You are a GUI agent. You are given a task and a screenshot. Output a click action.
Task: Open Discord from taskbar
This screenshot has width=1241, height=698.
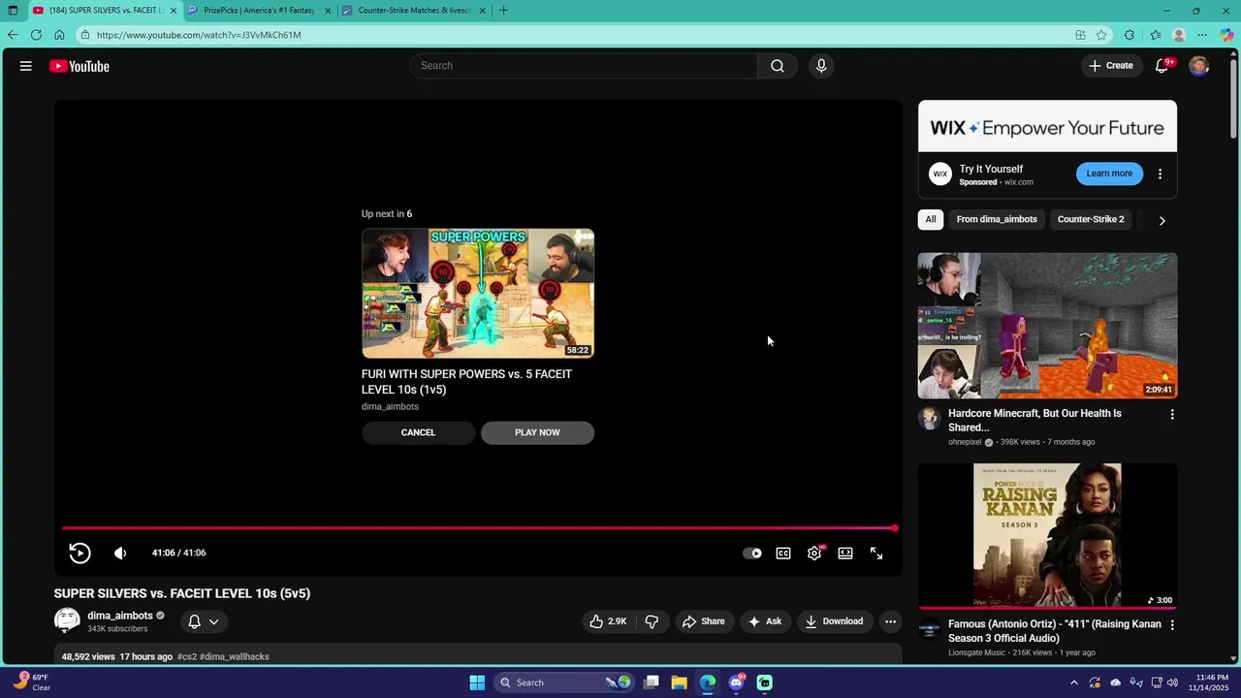pyautogui.click(x=736, y=682)
